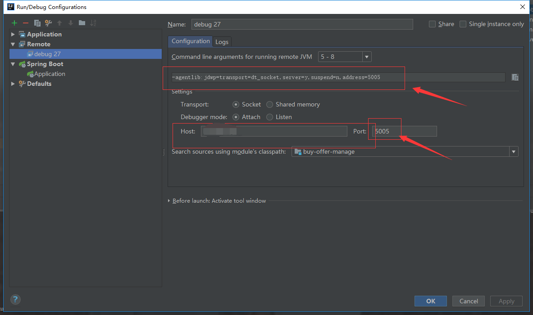
Task: Choose Attach debugger mode
Action: [236, 117]
